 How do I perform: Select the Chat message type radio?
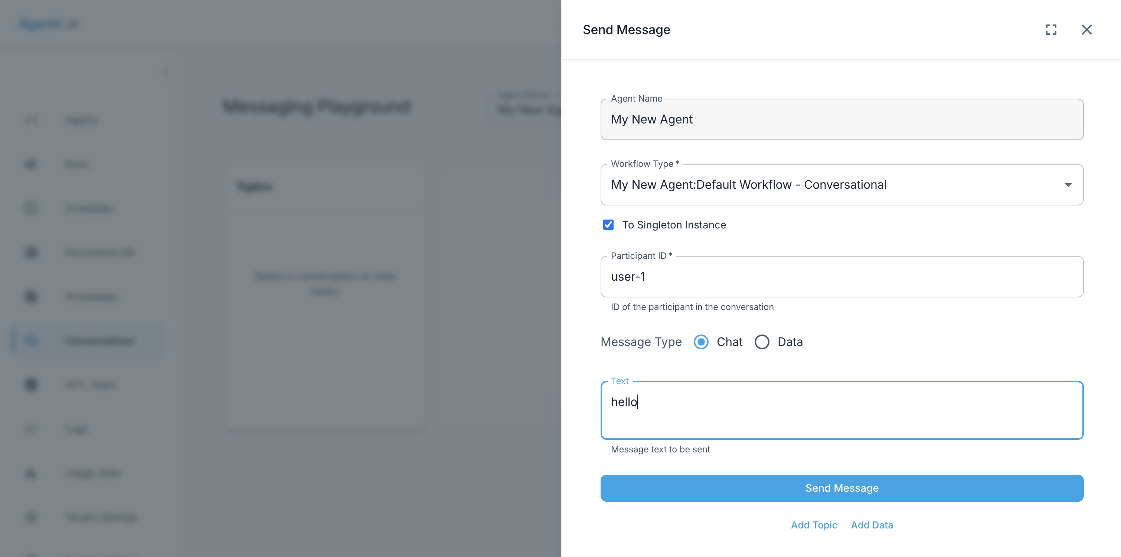coord(701,342)
